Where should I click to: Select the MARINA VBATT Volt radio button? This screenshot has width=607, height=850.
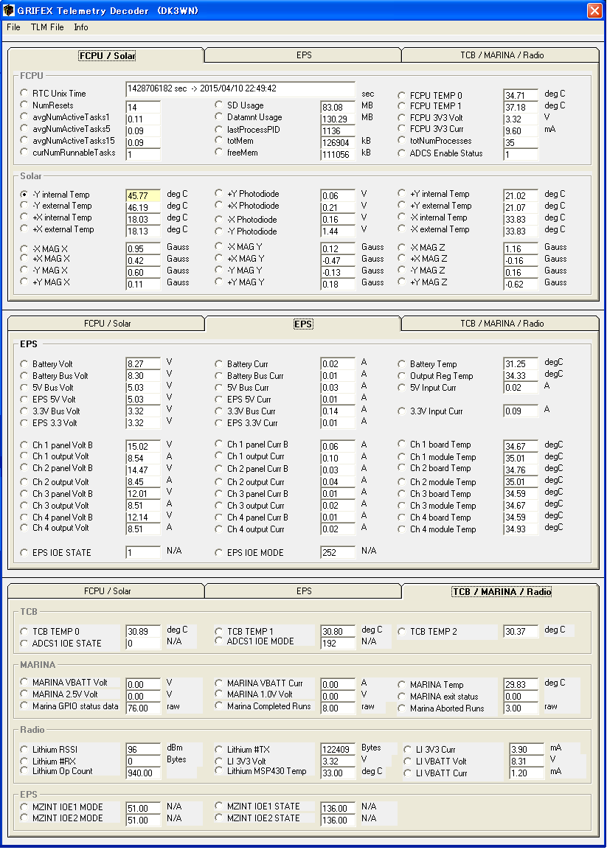[x=24, y=682]
